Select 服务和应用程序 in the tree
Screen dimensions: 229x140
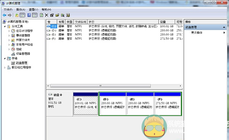pos(21,68)
